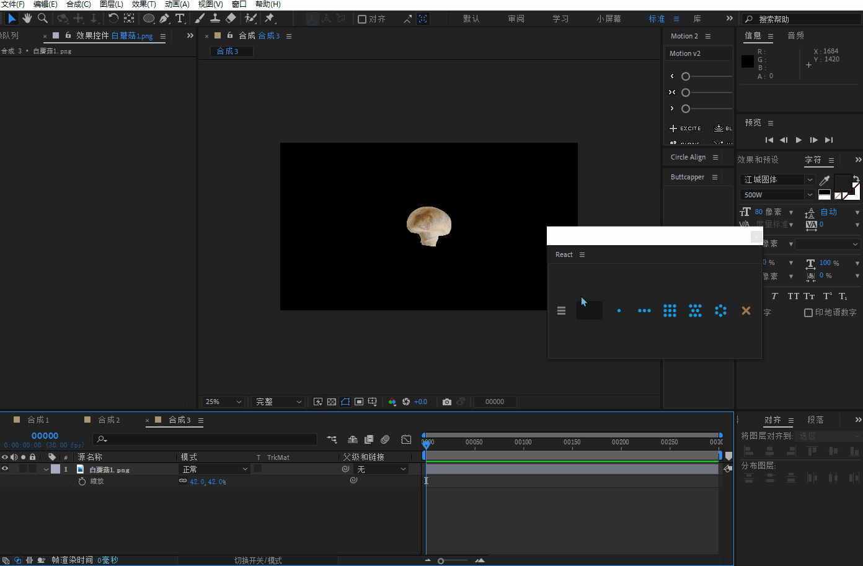863x566 pixels.
Task: Open the Graph Editor icon
Action: tap(406, 439)
